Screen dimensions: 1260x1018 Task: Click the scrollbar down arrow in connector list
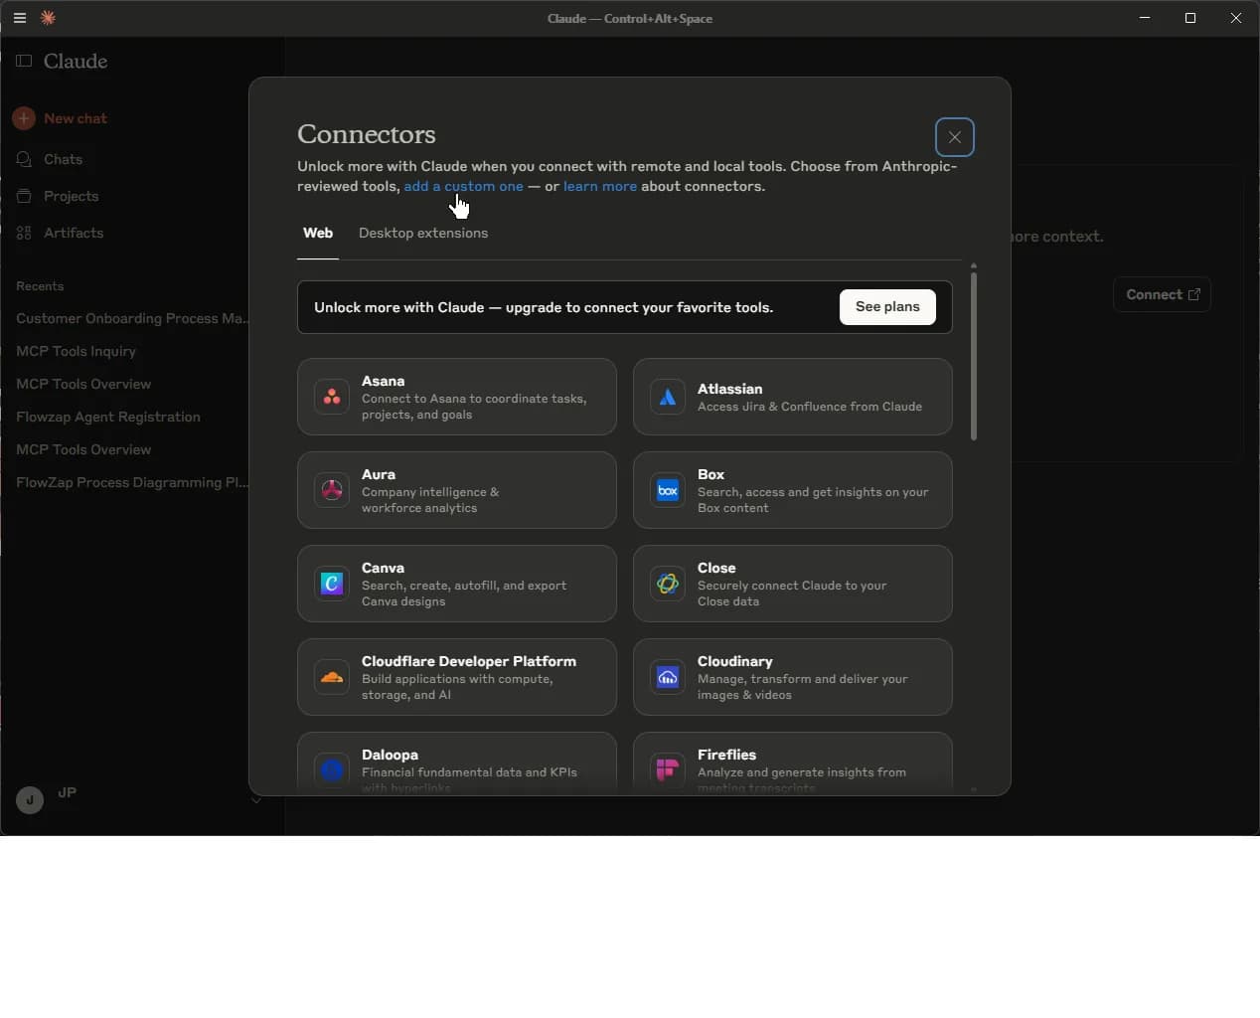click(x=974, y=789)
